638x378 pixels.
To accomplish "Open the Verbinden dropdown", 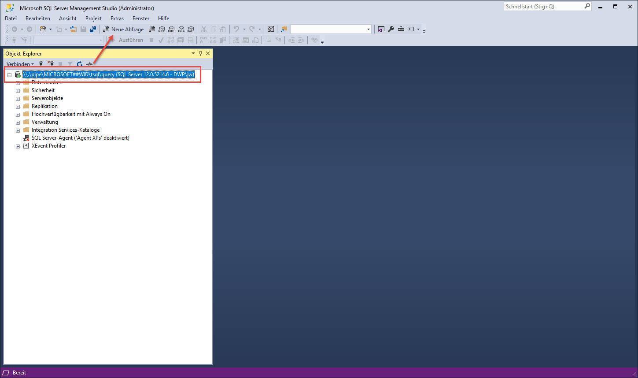I will coord(20,64).
